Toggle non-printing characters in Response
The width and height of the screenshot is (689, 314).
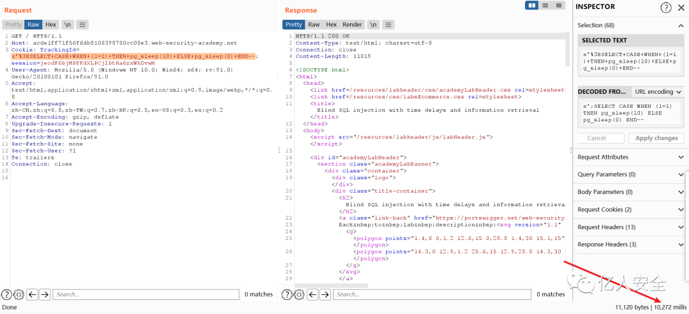[x=373, y=25]
